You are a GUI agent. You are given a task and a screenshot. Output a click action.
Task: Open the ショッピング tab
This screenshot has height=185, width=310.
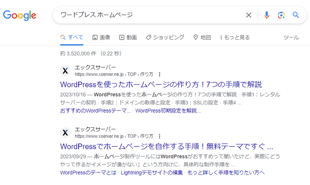point(165,38)
